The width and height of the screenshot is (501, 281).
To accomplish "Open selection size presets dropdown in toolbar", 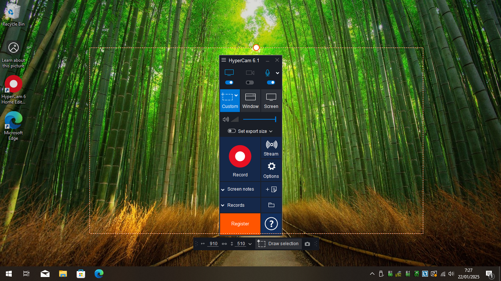I will tap(250, 244).
